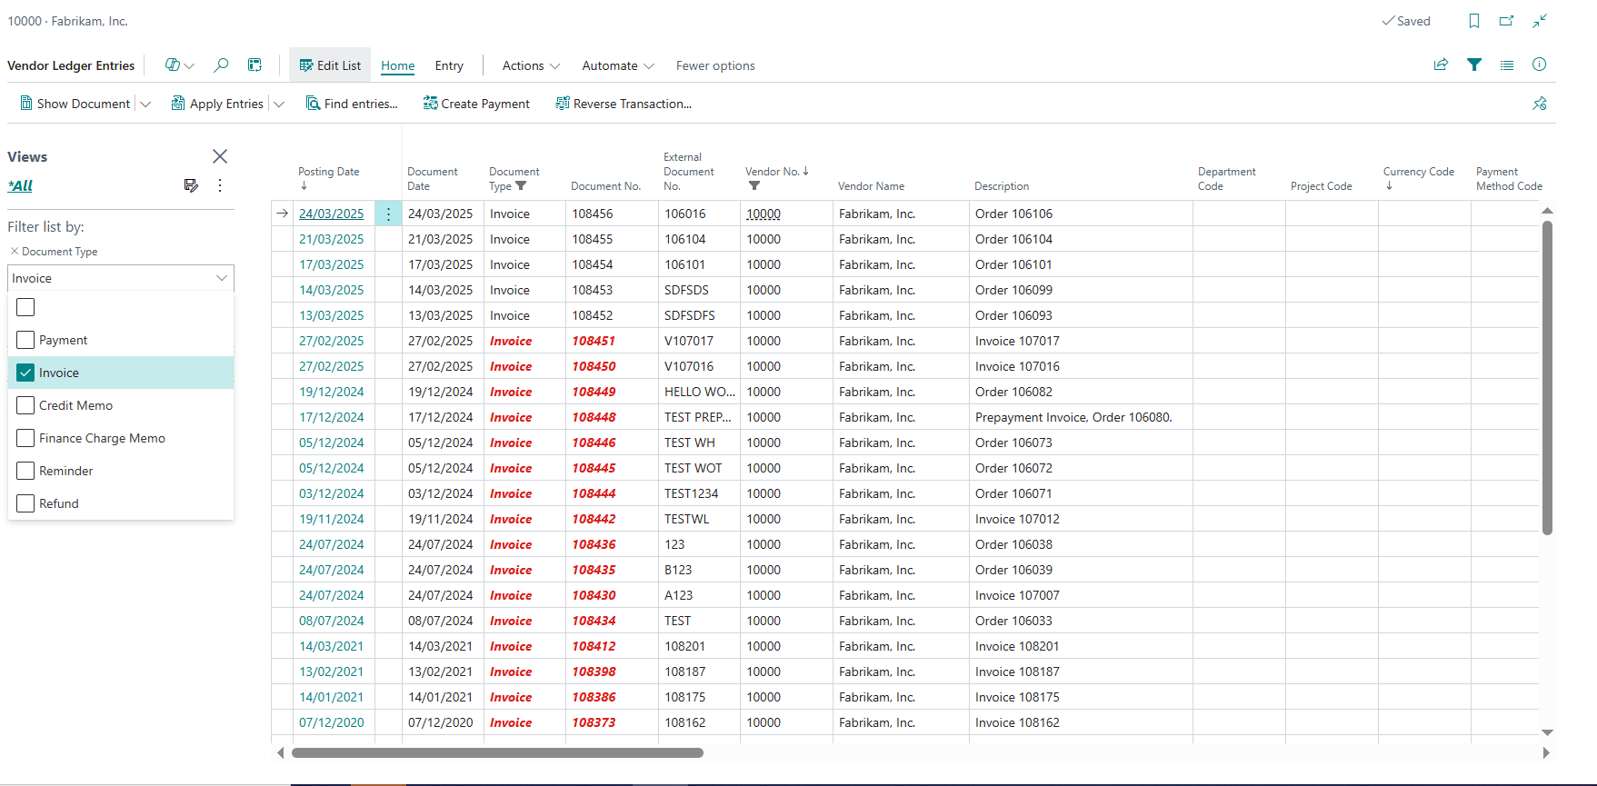Screen dimensions: 1597x786
Task: Select document number 108451 cell
Action: (612, 341)
